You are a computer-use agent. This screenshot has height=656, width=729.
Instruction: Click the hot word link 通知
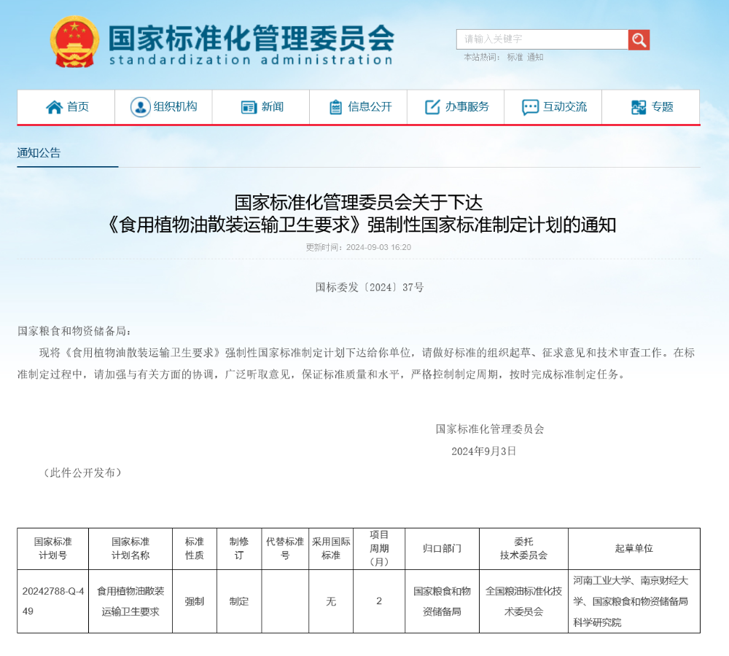pos(535,57)
